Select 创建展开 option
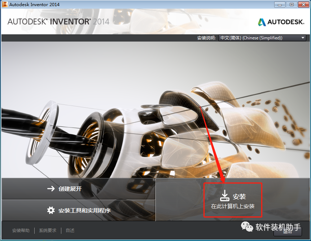Viewport: 311px width, 241px height. (78, 189)
